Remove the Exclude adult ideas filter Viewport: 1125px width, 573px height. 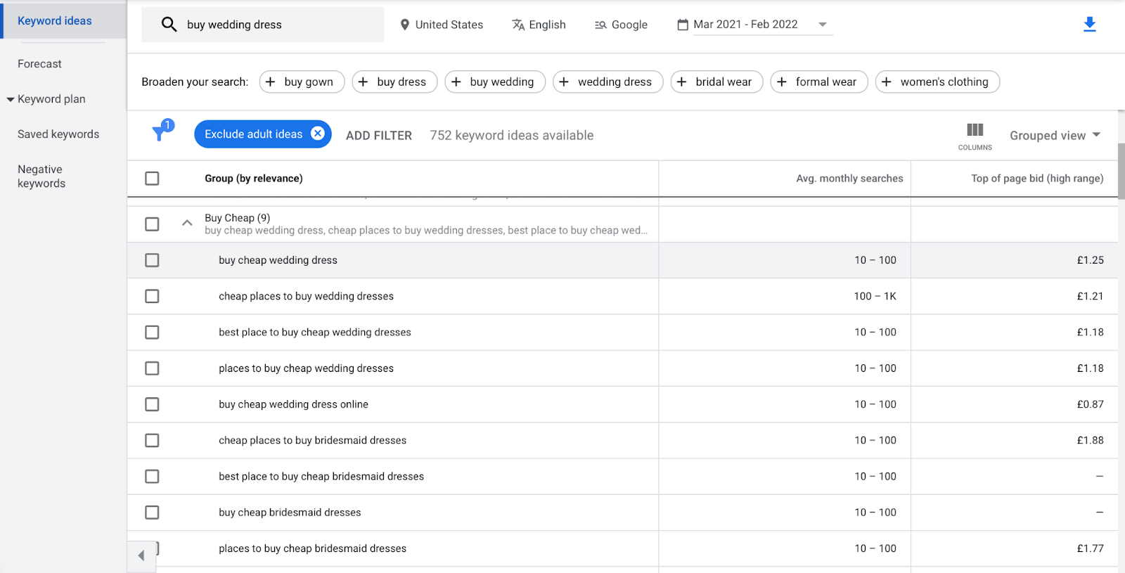[x=318, y=134]
